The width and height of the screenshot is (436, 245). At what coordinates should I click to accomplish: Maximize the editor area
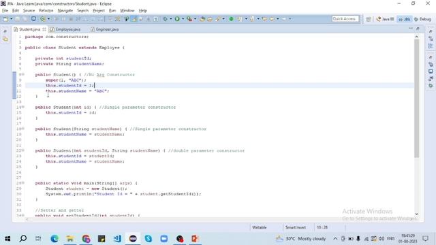418,29
